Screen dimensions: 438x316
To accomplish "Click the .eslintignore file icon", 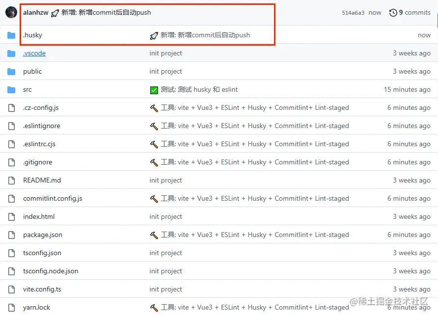I will tap(11, 126).
